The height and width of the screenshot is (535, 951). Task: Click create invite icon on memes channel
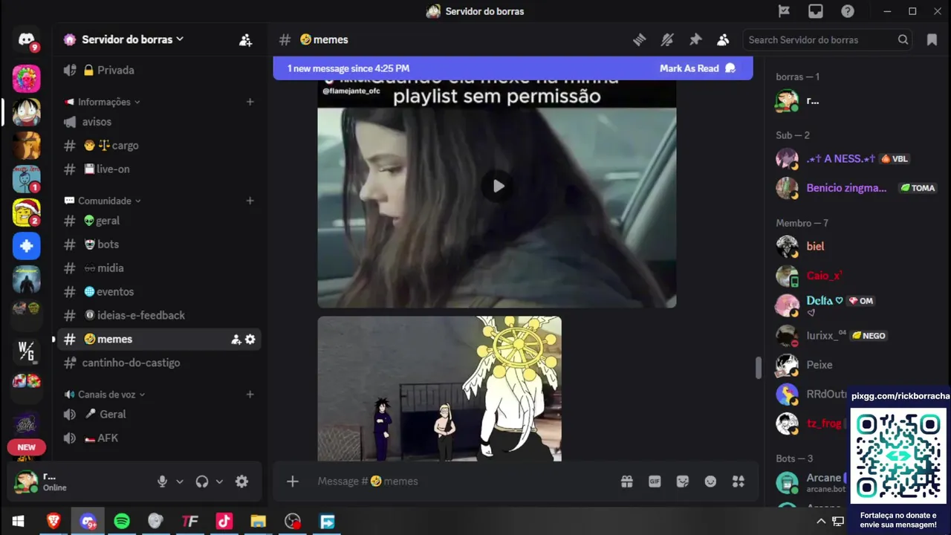pos(236,339)
